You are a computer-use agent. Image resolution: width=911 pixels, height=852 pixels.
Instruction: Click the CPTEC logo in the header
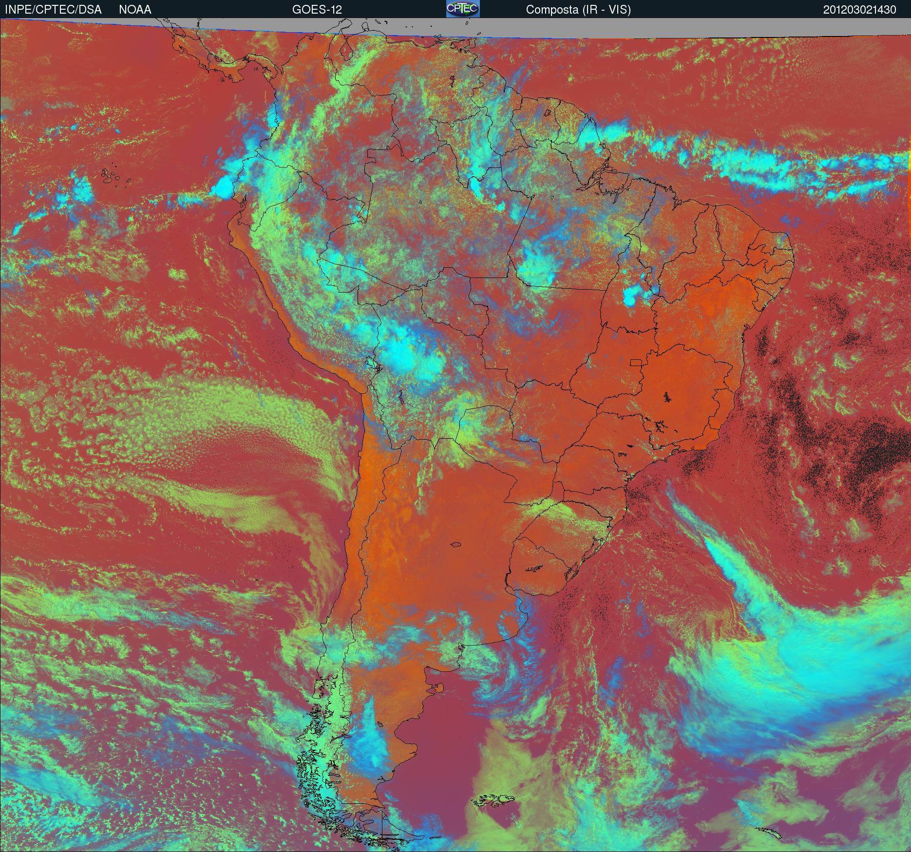click(x=463, y=9)
